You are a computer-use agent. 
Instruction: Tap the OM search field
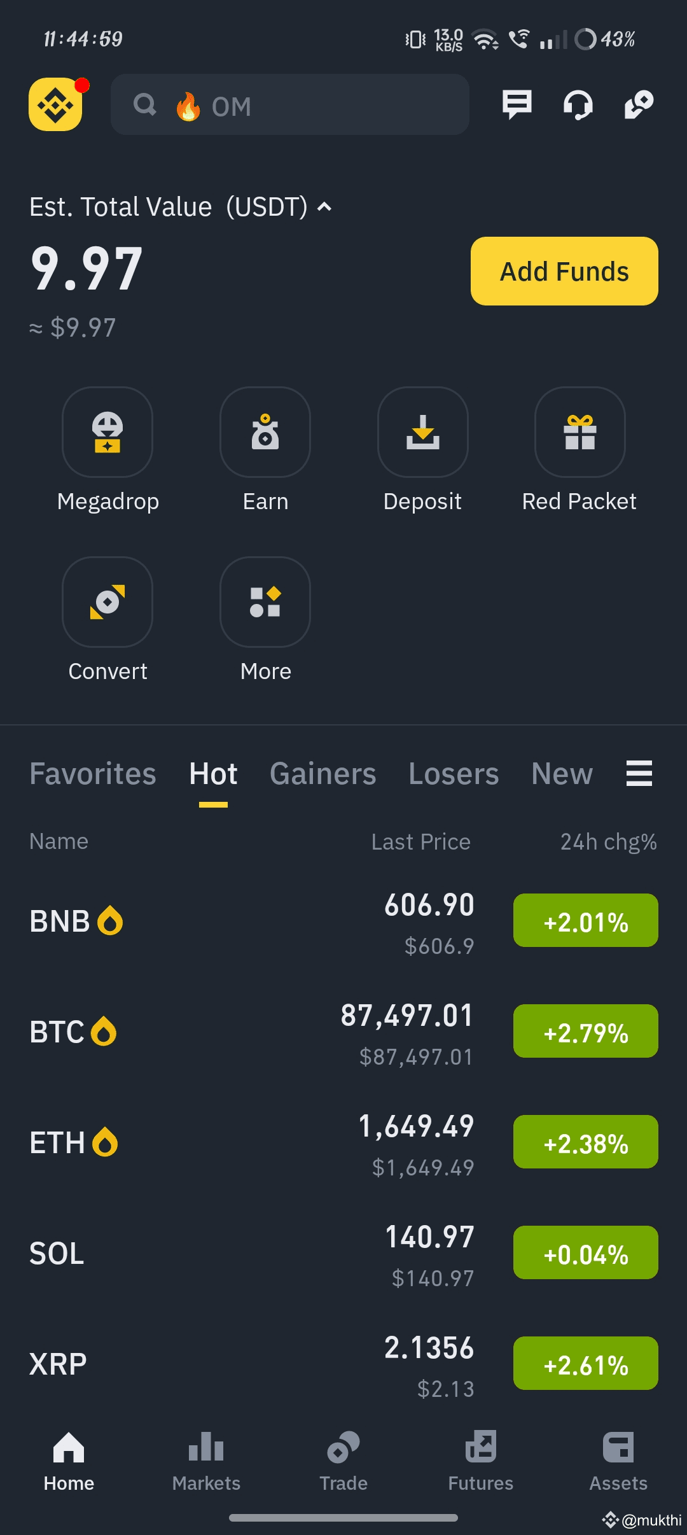[290, 104]
